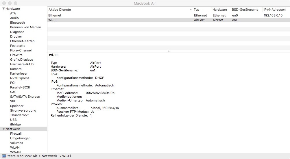The width and height of the screenshot is (290, 159).
Task: Click the Ausnahmeliste *.local value
Action: [x=105, y=108]
